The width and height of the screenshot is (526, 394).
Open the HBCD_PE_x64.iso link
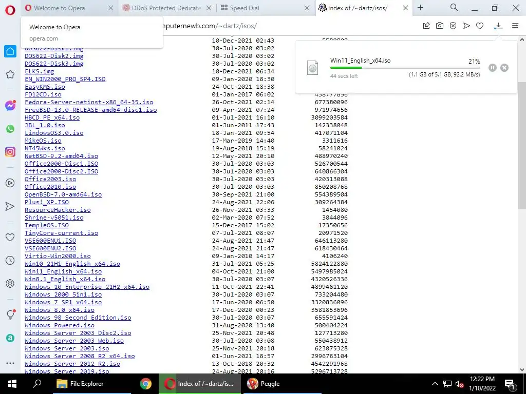pyautogui.click(x=52, y=117)
